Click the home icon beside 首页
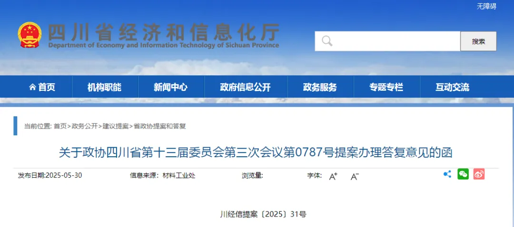Viewport: 514px width, 227px height. (32, 87)
